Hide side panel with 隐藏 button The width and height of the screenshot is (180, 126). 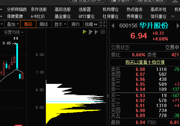[91, 24]
